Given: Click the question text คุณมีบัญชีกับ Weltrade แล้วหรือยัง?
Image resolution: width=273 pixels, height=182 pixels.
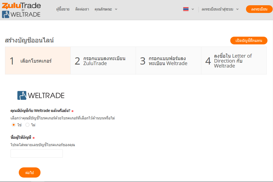Looking at the screenshot, I should [x=40, y=111].
